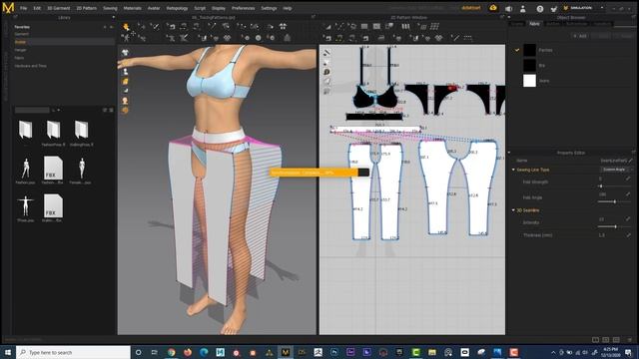Select the filled rectangle tool in 2D toolbar
This screenshot has width=639, height=359.
(364, 27)
